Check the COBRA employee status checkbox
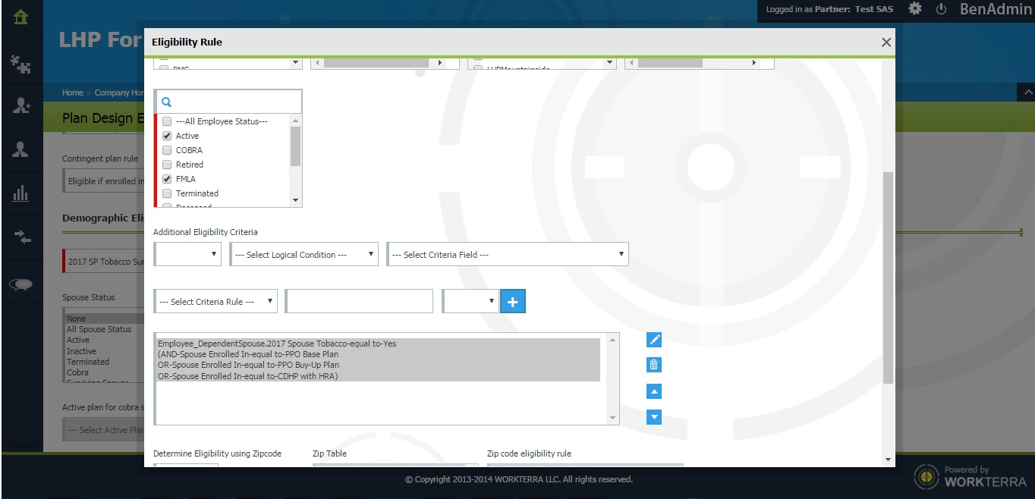 pos(167,150)
